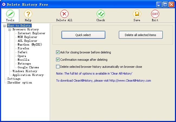Click the green Check icon
Screen dimensions: 176x122
click(101, 14)
